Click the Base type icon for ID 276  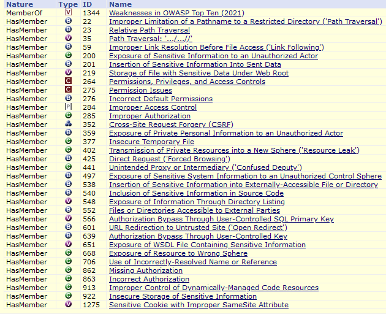click(68, 98)
